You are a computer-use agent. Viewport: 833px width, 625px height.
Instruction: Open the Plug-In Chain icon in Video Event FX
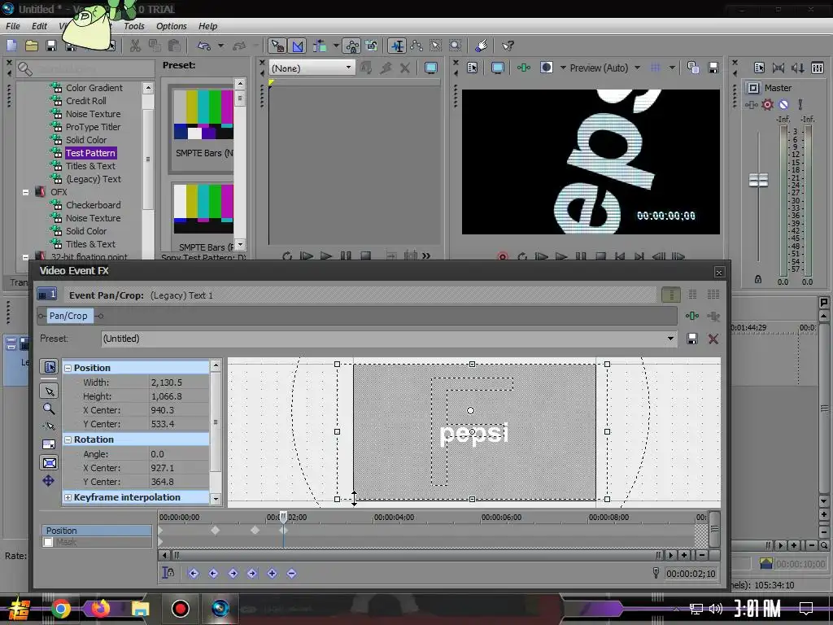coord(692,316)
